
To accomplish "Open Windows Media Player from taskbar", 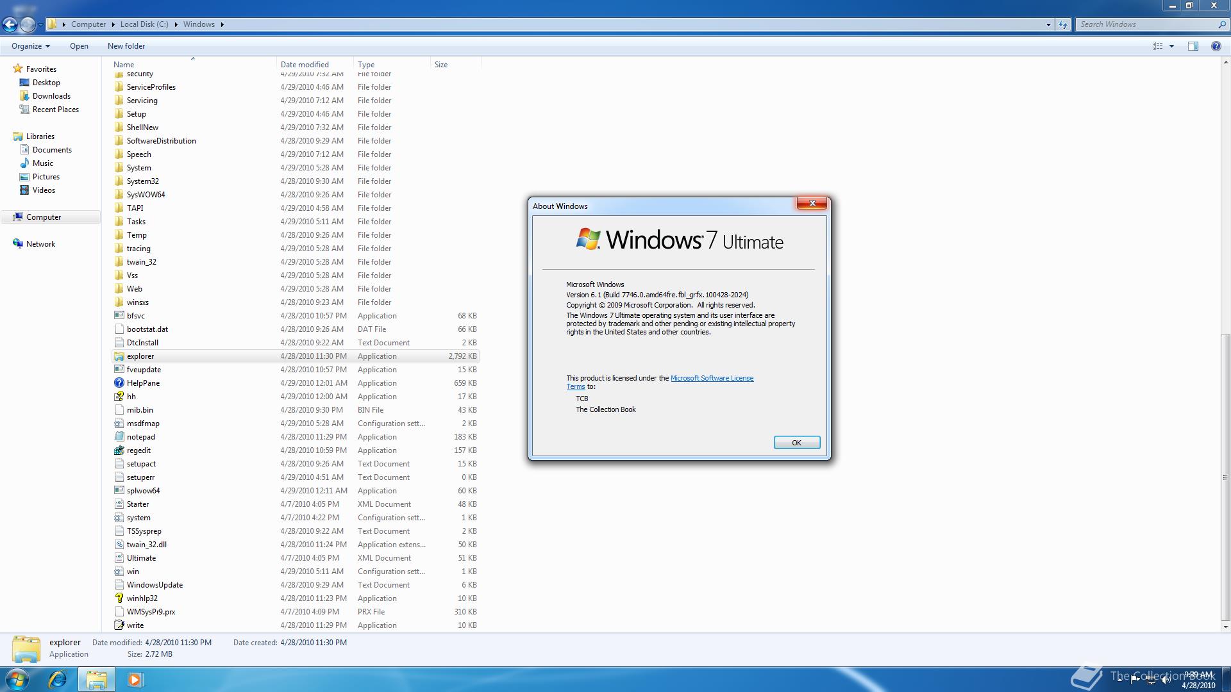I will tap(135, 679).
